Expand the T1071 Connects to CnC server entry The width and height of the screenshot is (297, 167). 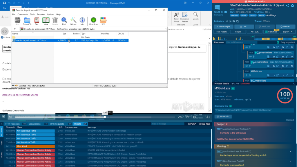click(x=291, y=129)
